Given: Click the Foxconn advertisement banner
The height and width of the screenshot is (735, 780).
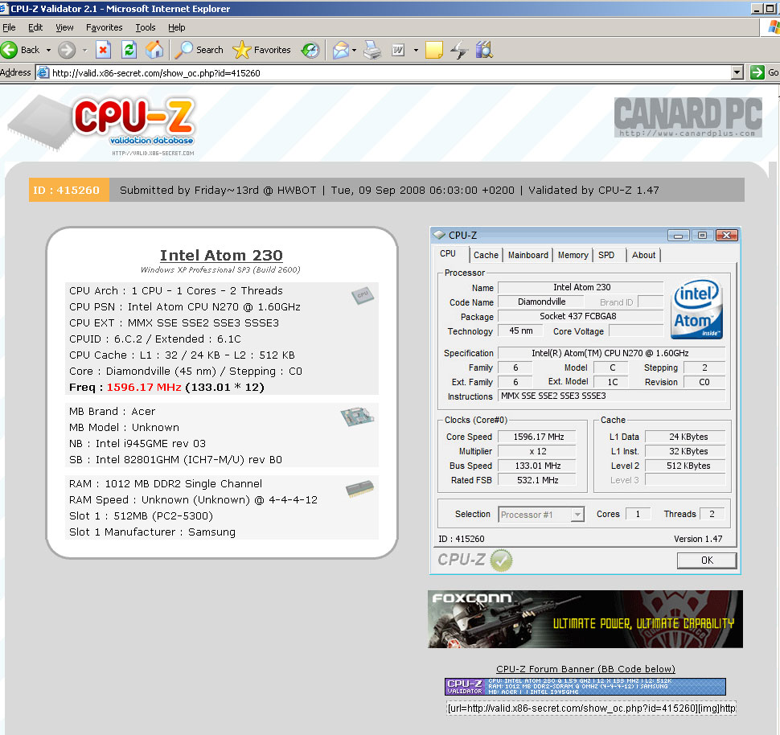Looking at the screenshot, I should pyautogui.click(x=585, y=619).
